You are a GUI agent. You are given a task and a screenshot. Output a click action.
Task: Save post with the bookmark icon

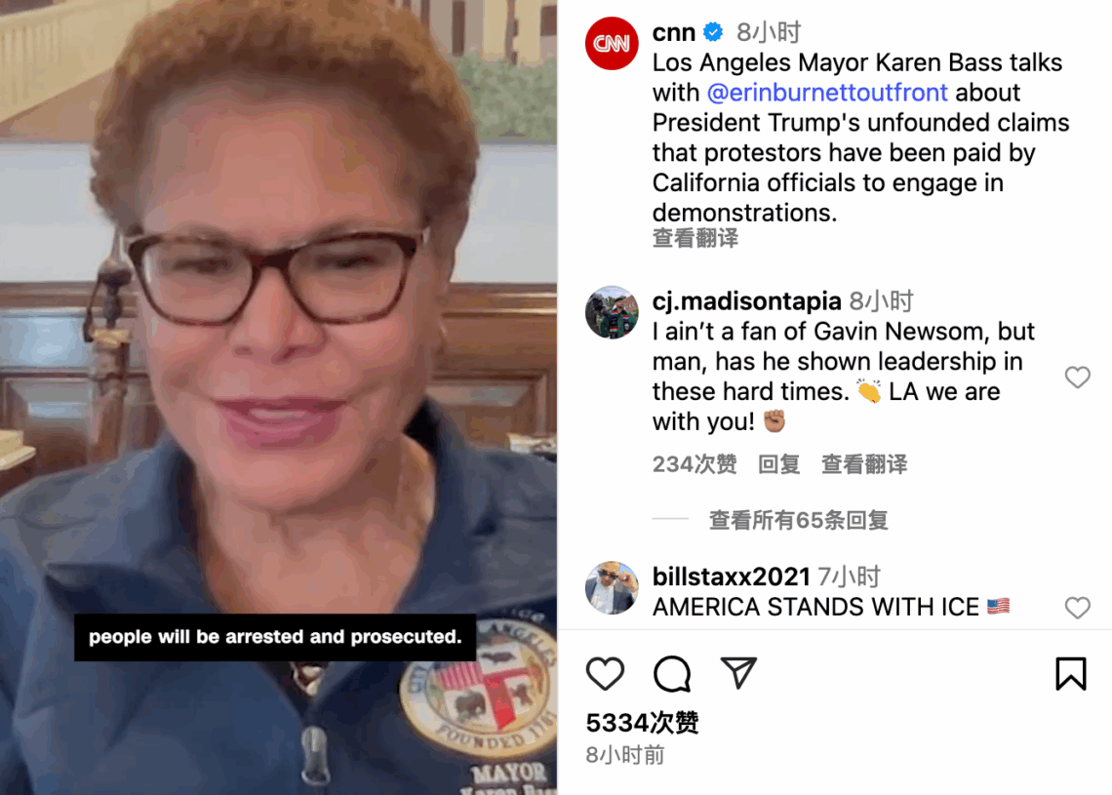1070,673
